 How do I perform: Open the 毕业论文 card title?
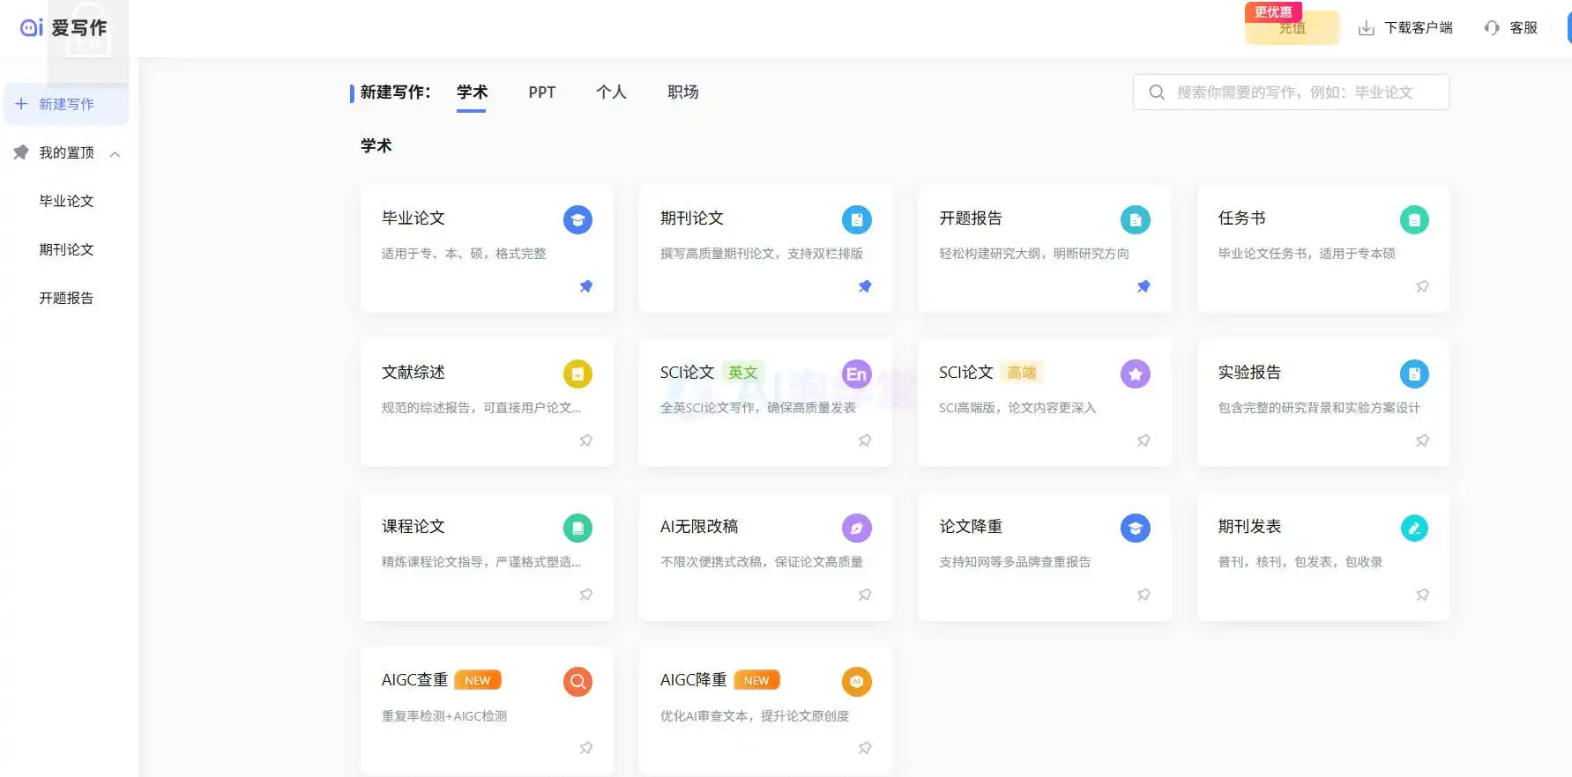tap(413, 218)
